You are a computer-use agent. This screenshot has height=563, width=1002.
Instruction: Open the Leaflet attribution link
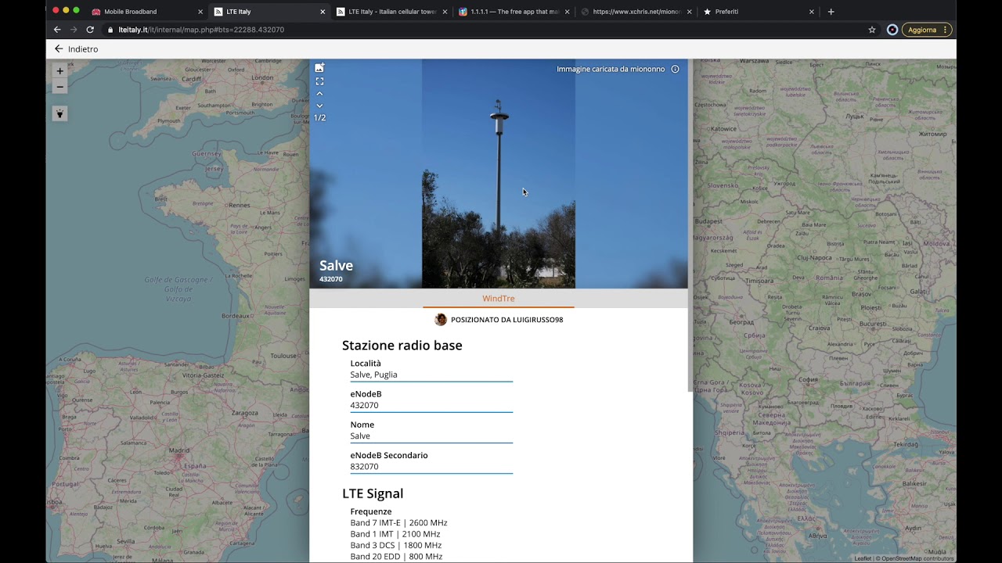pos(863,558)
